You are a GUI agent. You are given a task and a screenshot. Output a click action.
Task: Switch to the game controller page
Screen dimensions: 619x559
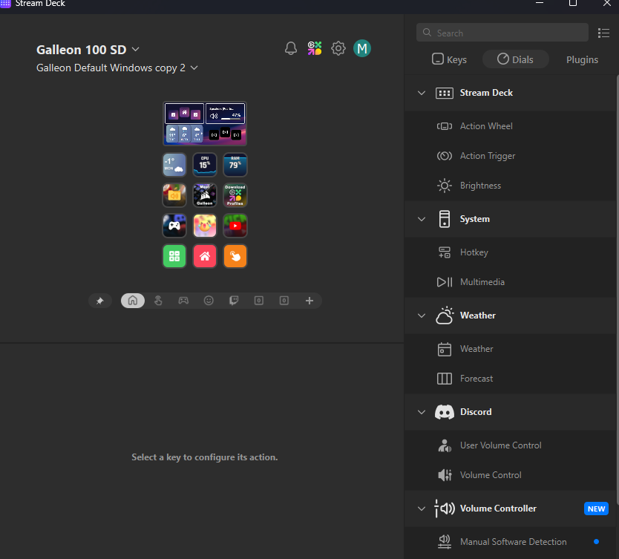pos(183,301)
